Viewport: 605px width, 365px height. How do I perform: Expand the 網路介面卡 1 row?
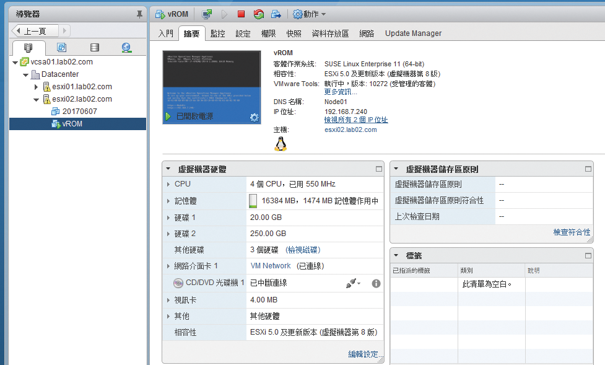[x=168, y=266]
